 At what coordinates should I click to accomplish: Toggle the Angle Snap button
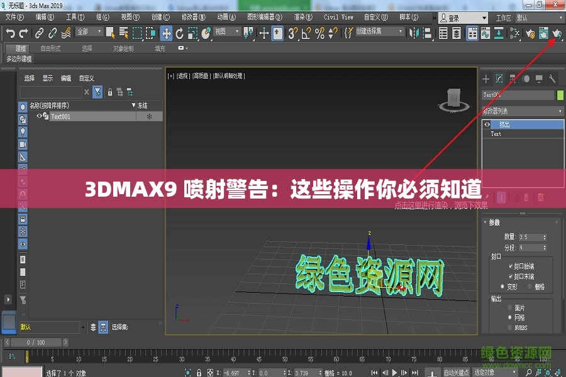[x=306, y=33]
